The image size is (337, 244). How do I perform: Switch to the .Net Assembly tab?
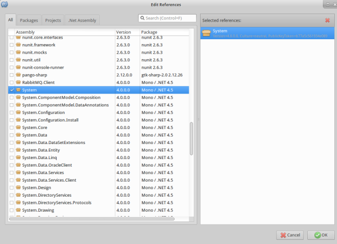(82, 20)
